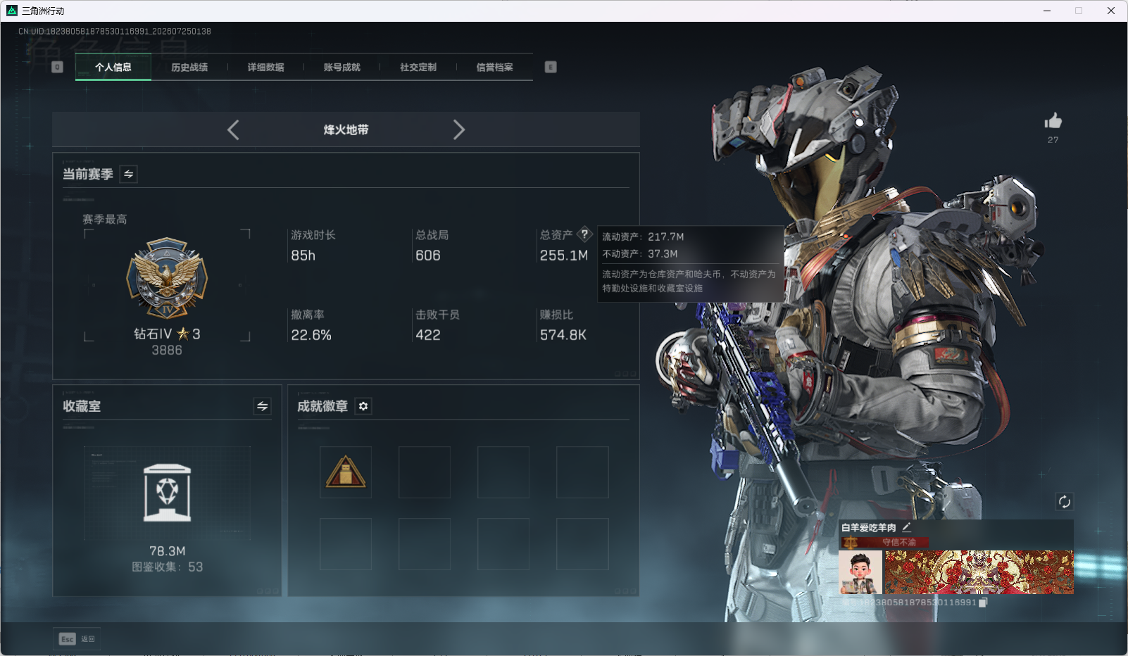This screenshot has width=1128, height=656.
Task: Select the empty second achievement badge slot
Action: click(425, 472)
